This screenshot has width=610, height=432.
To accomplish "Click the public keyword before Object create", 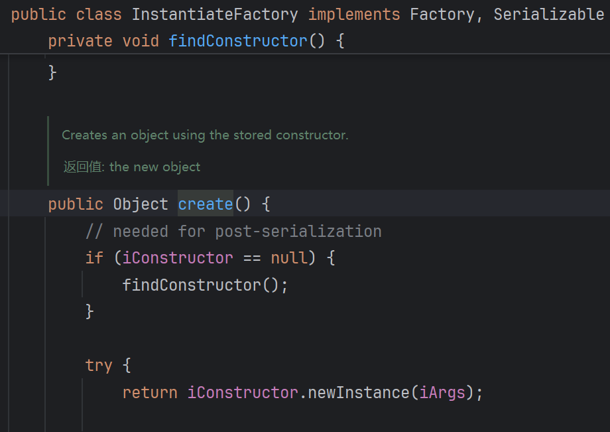I will 76,204.
